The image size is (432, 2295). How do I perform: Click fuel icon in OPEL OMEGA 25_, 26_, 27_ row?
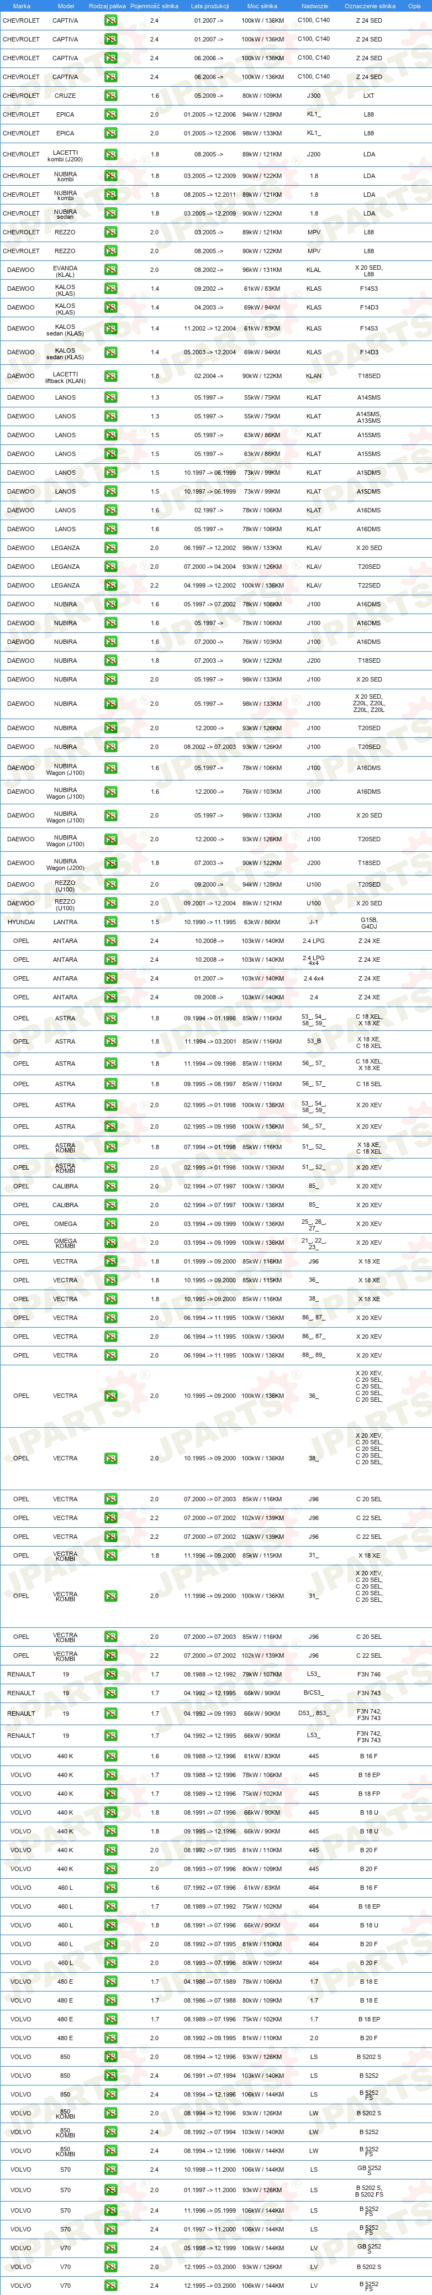110,1224
